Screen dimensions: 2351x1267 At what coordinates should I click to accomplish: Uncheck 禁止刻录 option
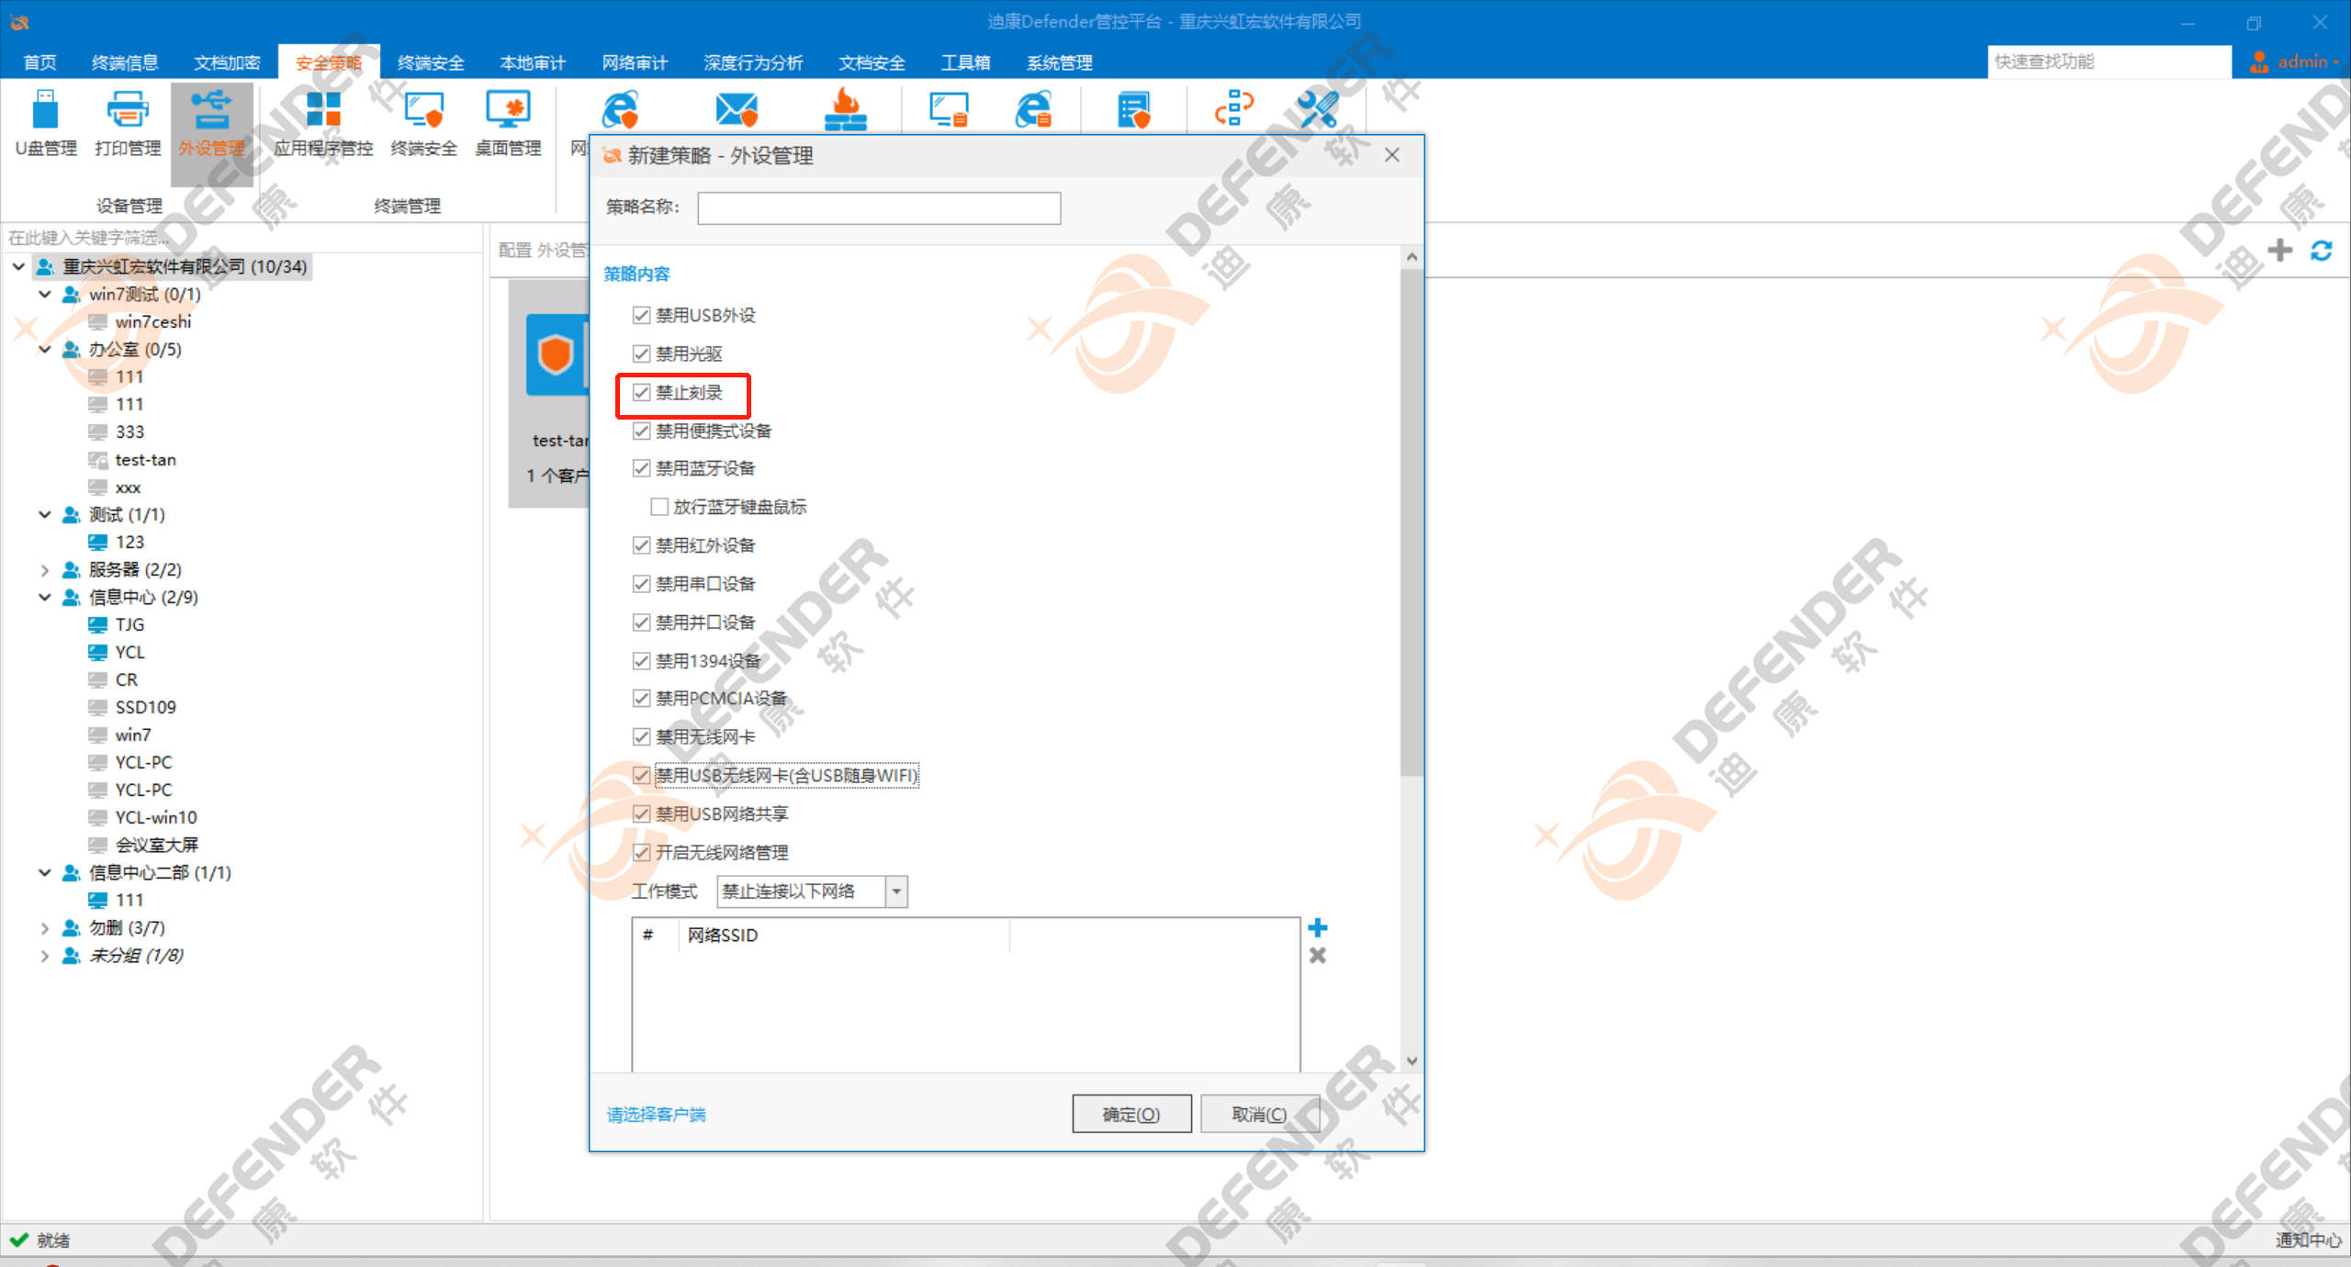click(x=641, y=392)
